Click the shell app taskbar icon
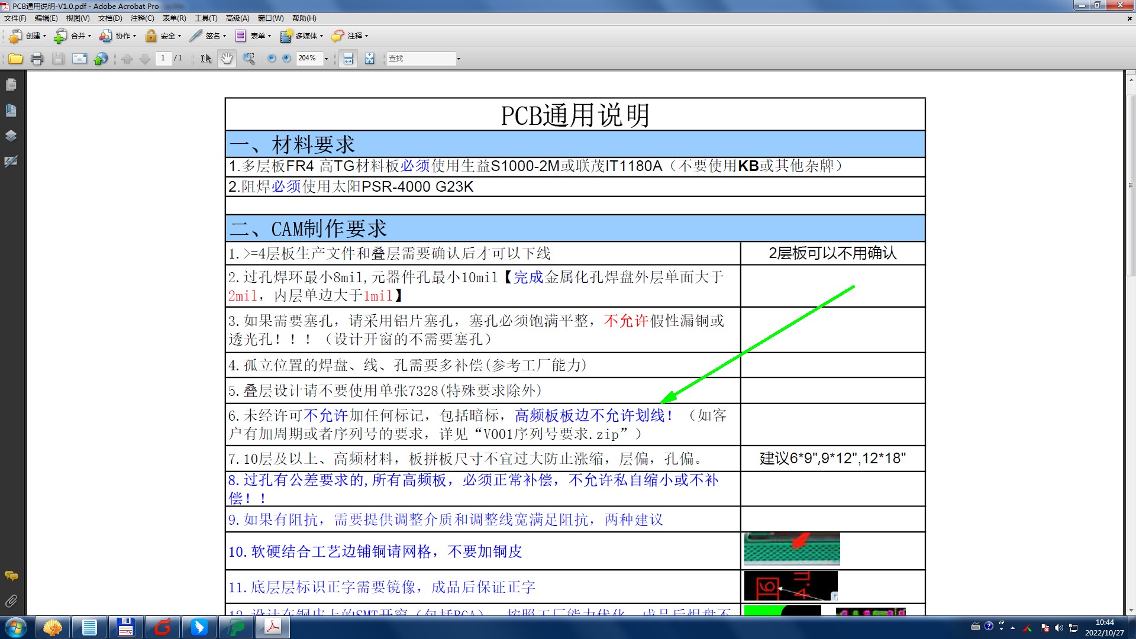The height and width of the screenshot is (639, 1136). tap(53, 627)
